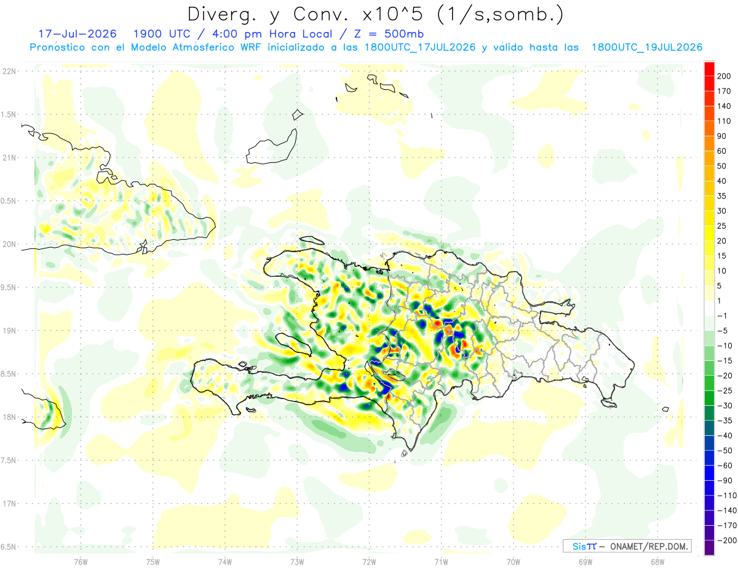Click the white swatch between 1 and -1
The width and height of the screenshot is (738, 570).
tap(709, 307)
